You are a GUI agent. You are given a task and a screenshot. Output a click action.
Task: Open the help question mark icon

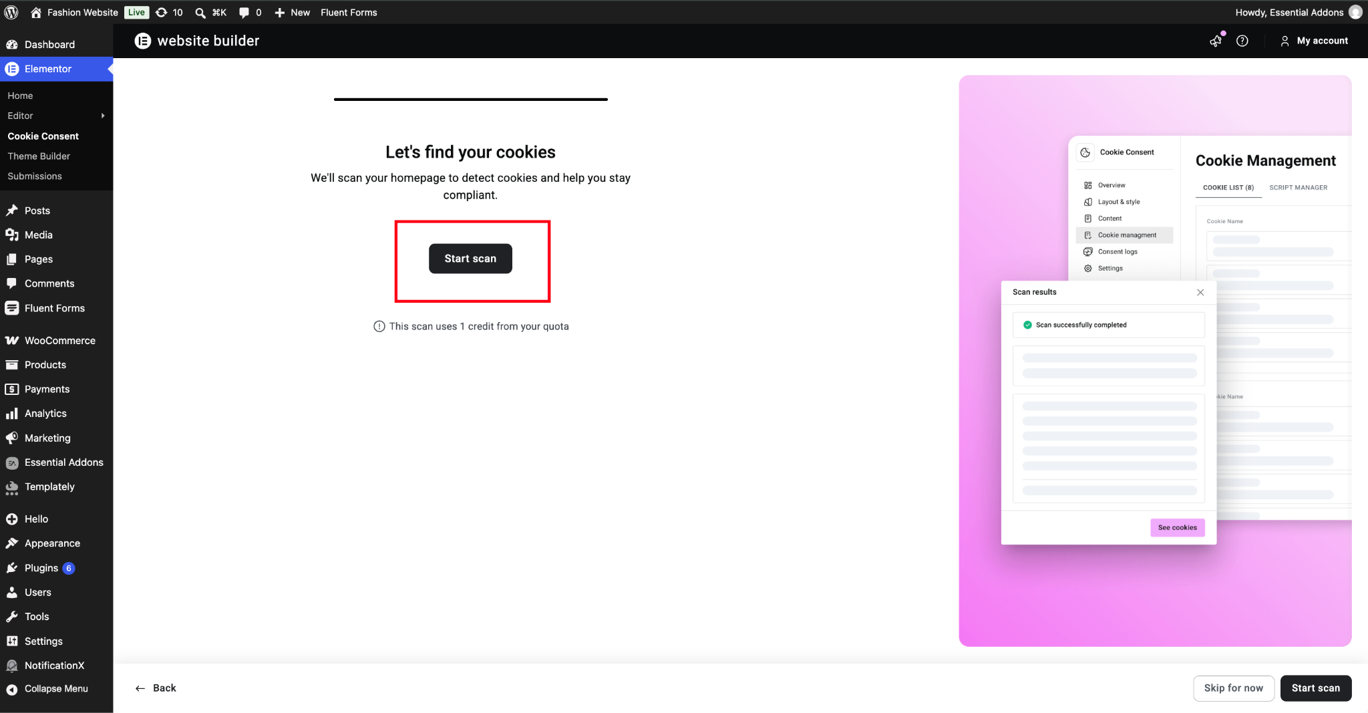(x=1242, y=41)
